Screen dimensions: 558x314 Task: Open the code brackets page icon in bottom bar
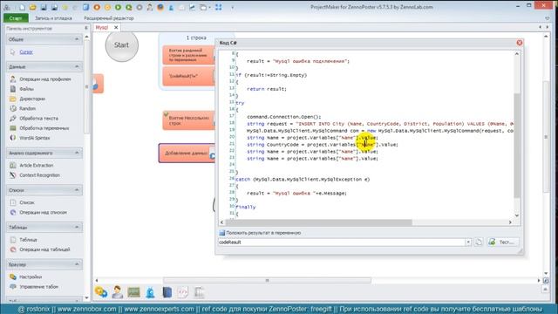pos(183,292)
